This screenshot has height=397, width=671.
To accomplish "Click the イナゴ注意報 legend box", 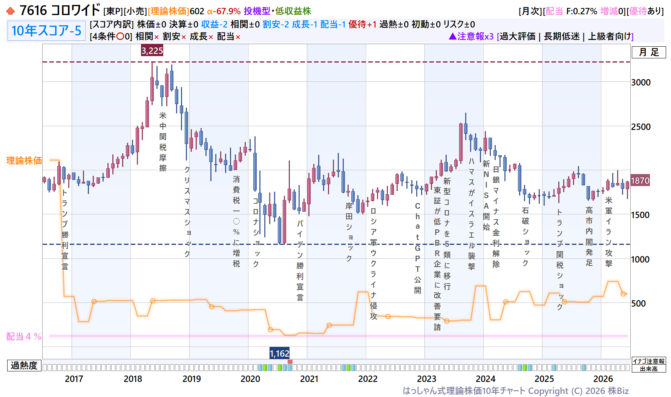I will [649, 361].
